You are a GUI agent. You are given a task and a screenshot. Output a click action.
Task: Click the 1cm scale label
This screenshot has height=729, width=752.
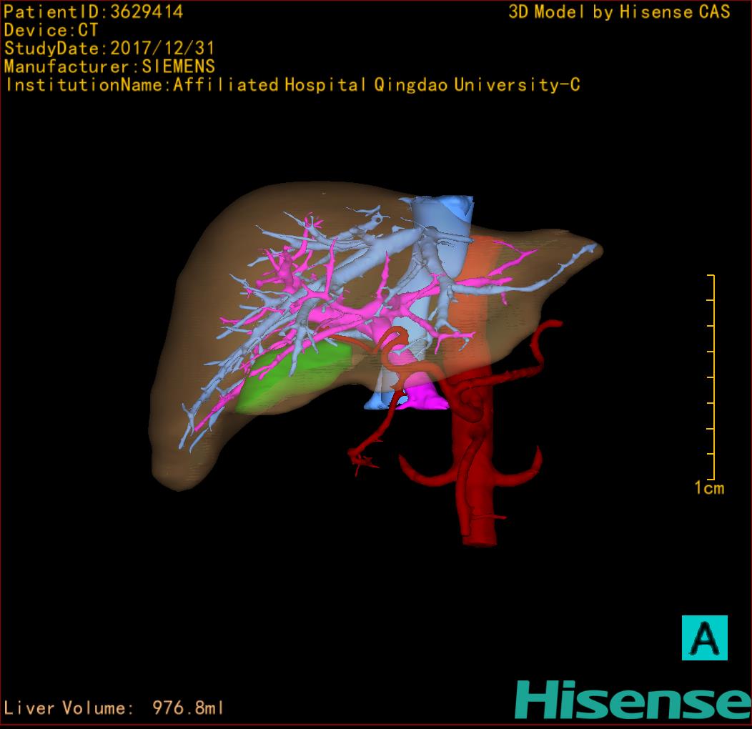point(709,488)
